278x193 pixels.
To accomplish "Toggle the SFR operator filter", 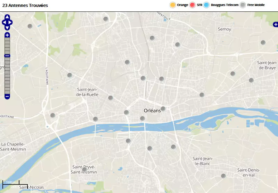I will point(193,5).
